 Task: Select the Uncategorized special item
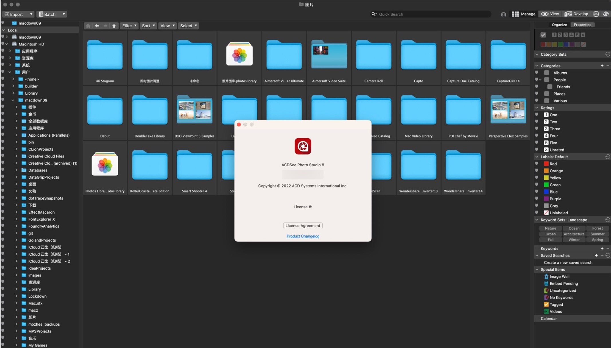click(560, 291)
